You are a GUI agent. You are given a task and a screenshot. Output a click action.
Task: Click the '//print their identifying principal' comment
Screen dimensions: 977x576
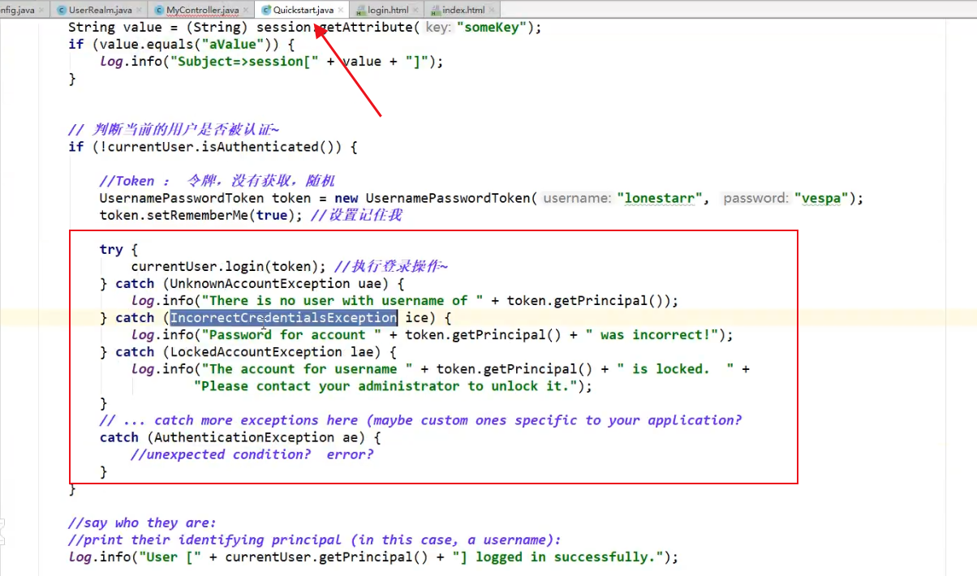[x=314, y=539]
